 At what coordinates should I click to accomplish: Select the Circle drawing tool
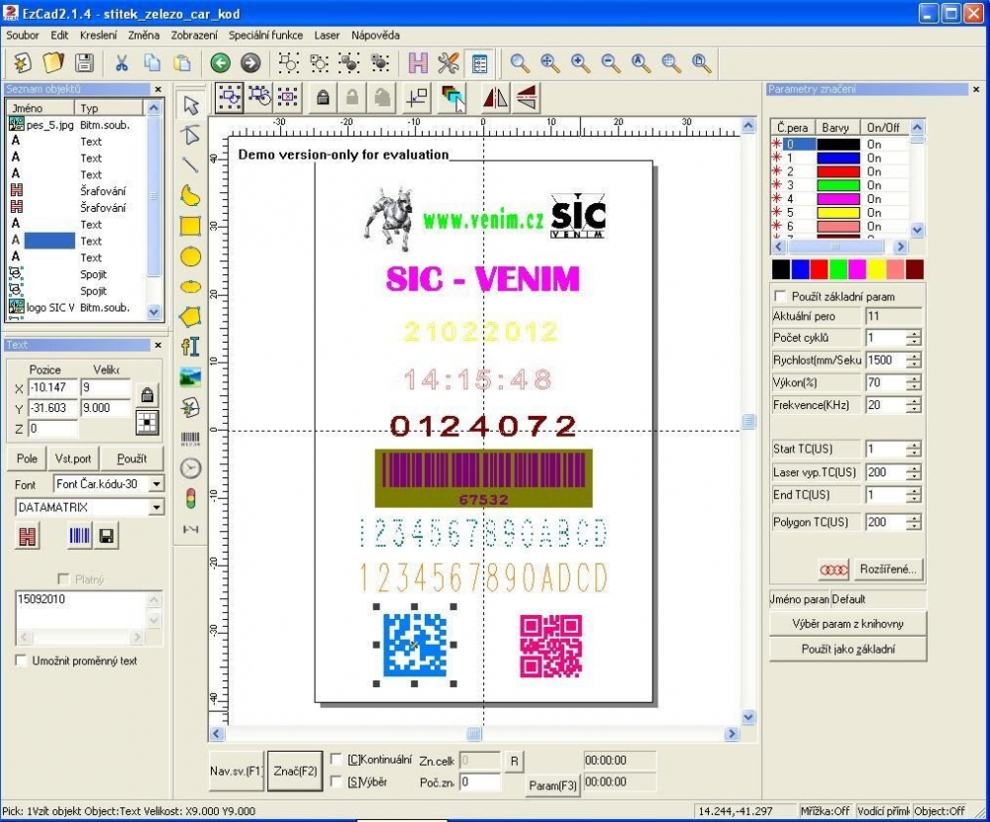[190, 257]
